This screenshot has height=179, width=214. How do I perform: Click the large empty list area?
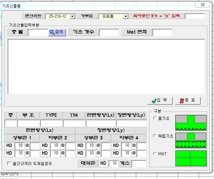point(106,67)
